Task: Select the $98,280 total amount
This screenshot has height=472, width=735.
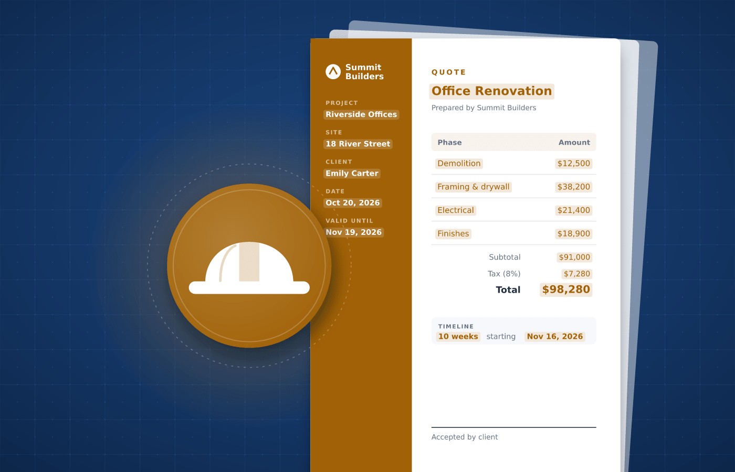Action: coord(566,289)
